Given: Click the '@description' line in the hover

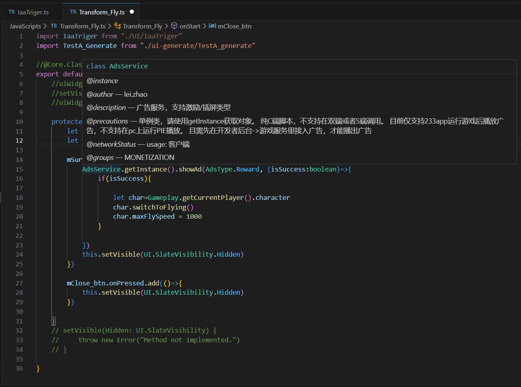Looking at the screenshot, I should (x=158, y=108).
